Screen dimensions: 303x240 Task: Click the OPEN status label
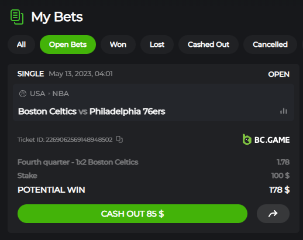click(278, 74)
